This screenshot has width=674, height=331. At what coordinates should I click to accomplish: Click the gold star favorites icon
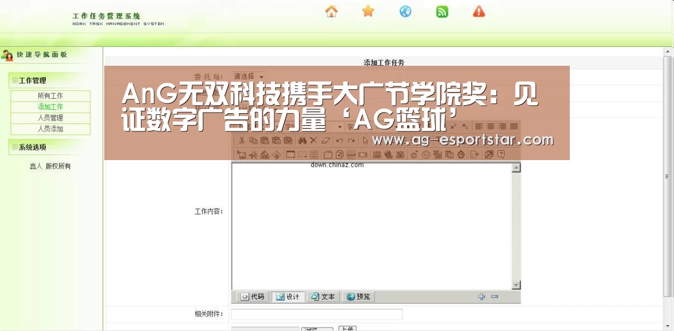pyautogui.click(x=368, y=11)
